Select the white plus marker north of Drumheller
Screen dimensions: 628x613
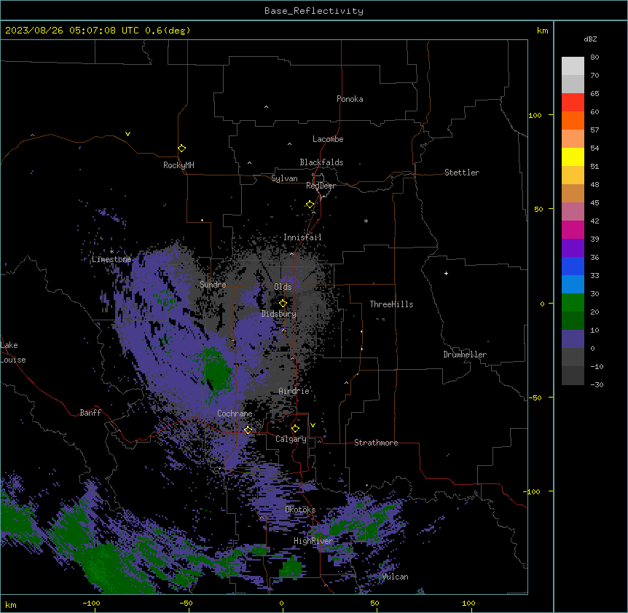[x=446, y=273]
